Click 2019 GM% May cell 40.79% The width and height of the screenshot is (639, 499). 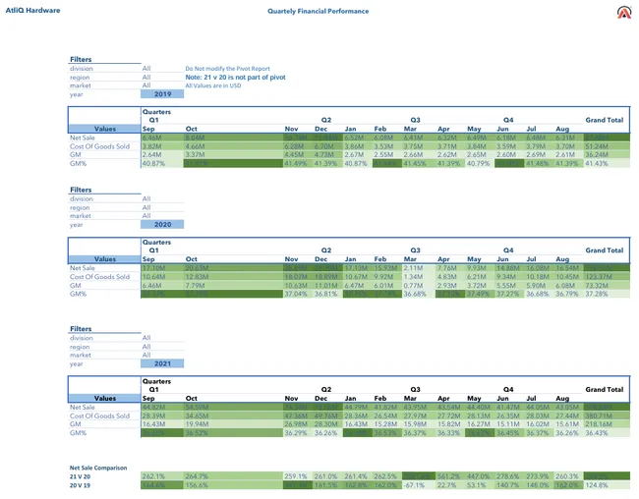(480, 163)
